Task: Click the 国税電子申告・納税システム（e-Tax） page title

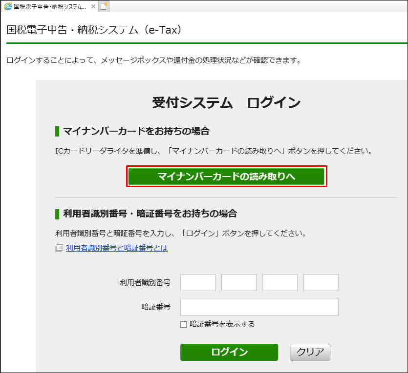Action: [94, 30]
